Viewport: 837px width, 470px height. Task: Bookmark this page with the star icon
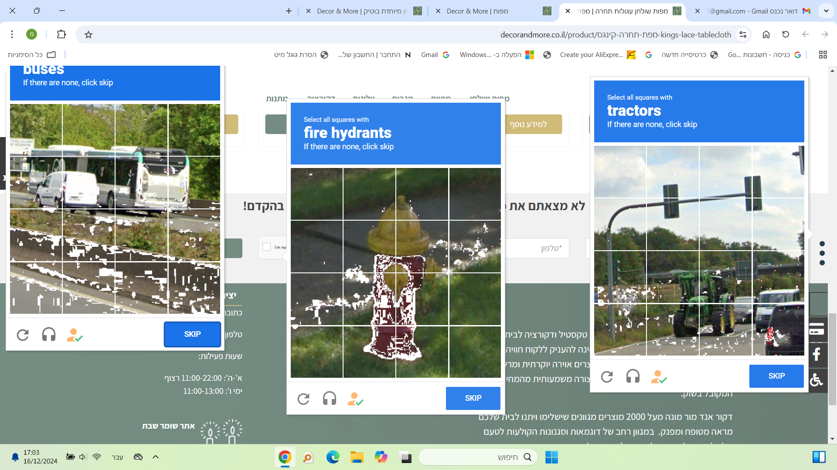[88, 34]
